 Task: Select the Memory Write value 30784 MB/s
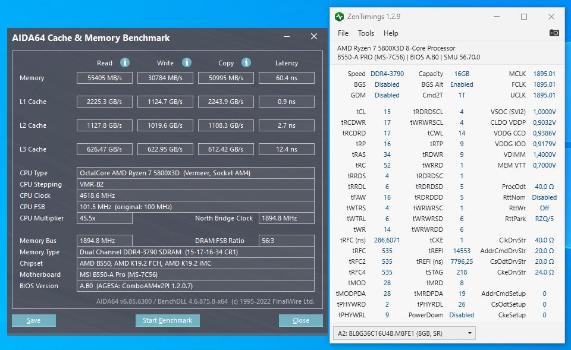pos(165,78)
